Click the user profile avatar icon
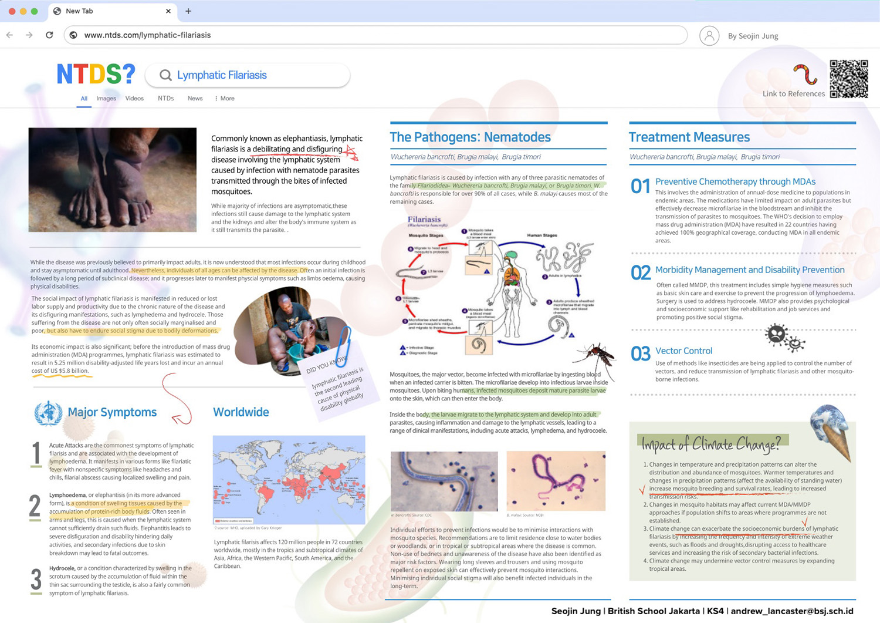 [709, 36]
